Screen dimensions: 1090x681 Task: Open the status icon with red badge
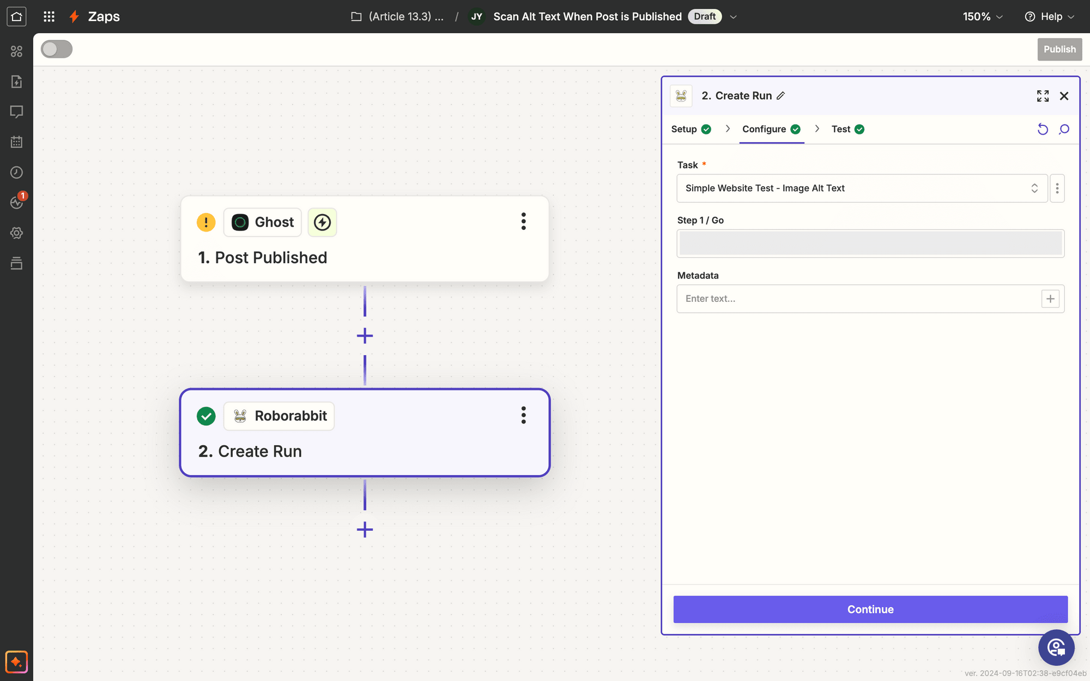pos(17,202)
